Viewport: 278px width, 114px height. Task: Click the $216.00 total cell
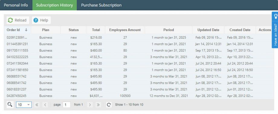pyautogui.click(x=96, y=37)
